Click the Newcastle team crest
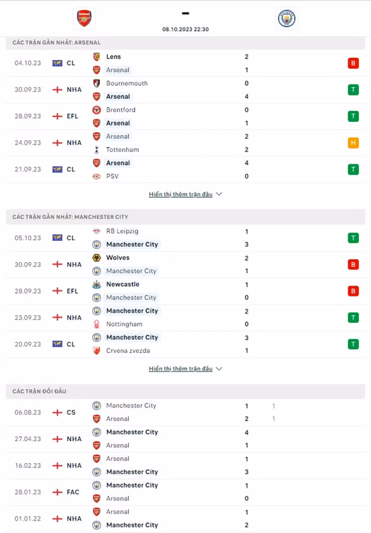The height and width of the screenshot is (533, 371). click(97, 284)
